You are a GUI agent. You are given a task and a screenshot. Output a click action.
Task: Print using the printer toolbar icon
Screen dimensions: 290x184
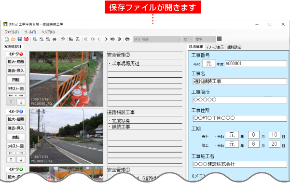tap(55, 39)
